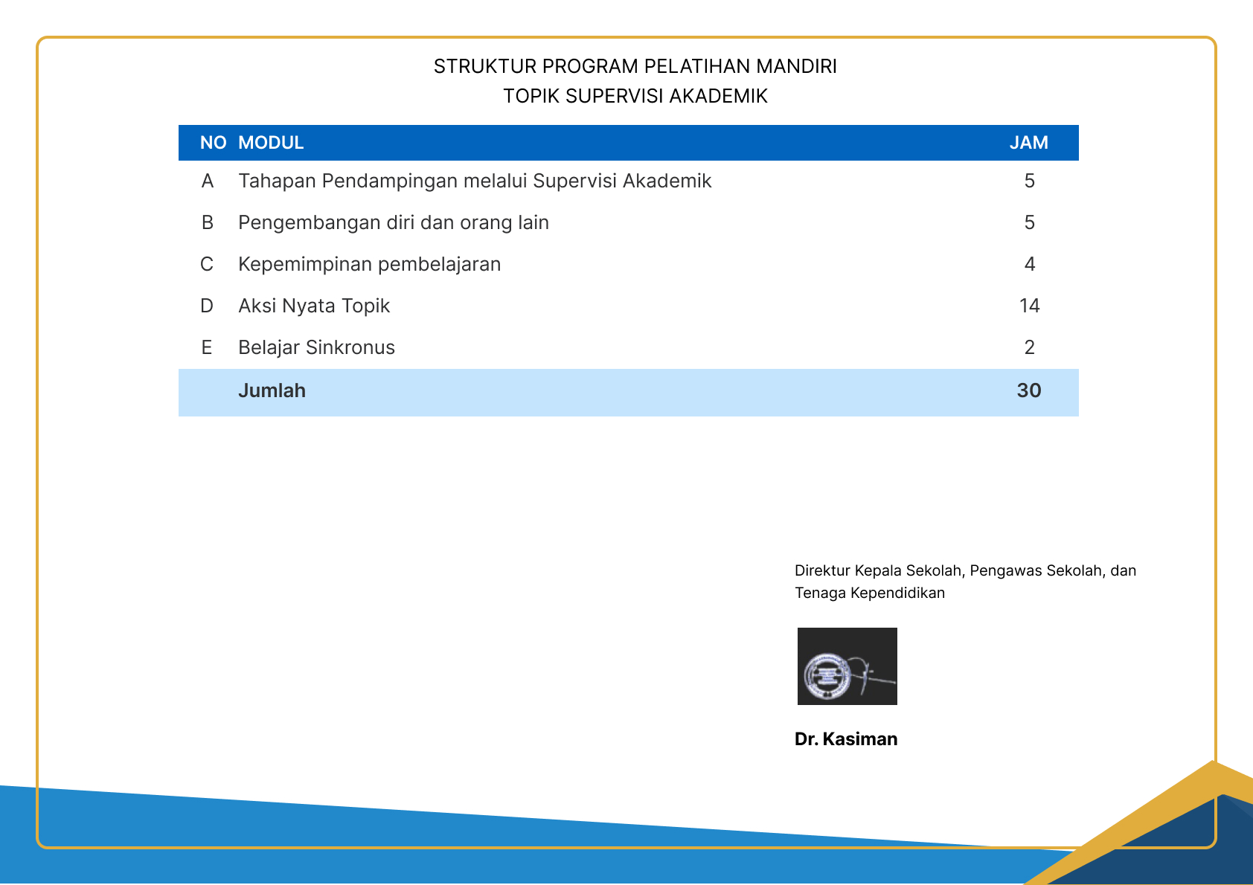This screenshot has width=1253, height=885.
Task: Click the signature stamp image
Action: coord(847,666)
